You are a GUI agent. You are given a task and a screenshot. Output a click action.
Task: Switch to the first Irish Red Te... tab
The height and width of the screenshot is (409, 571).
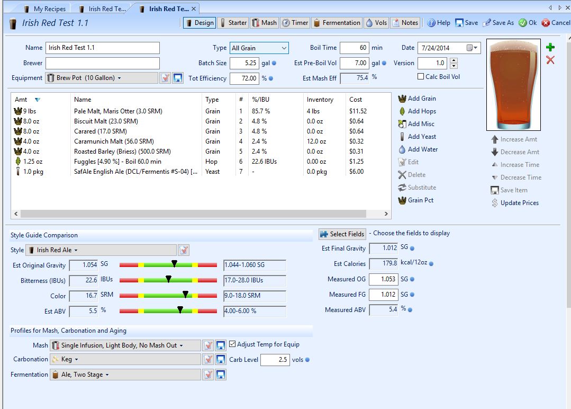(103, 9)
